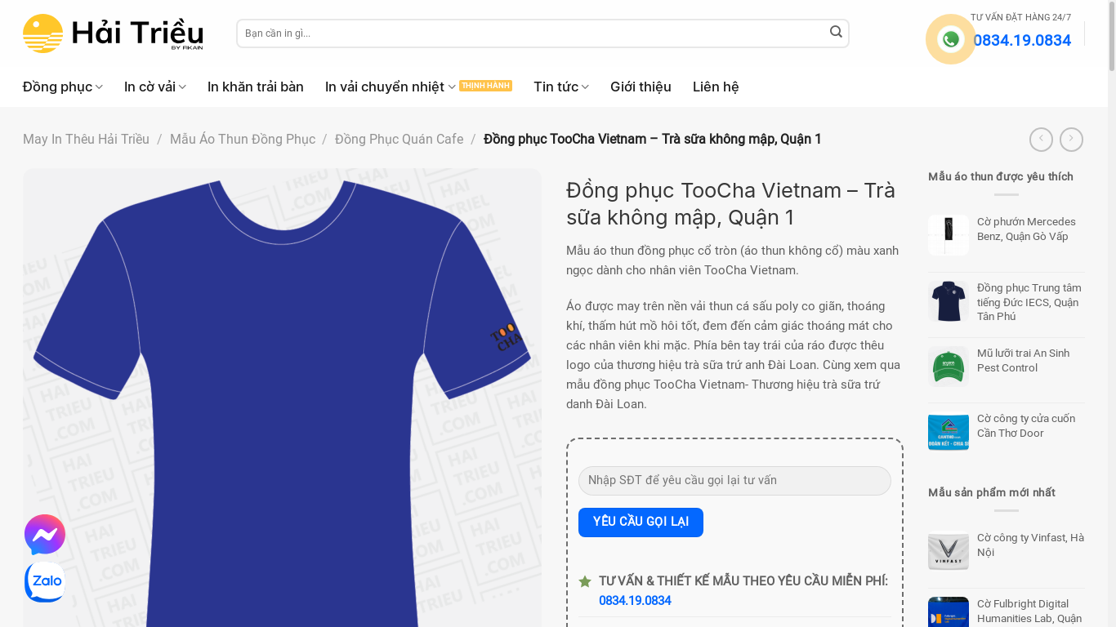Open In khăn trải bàn page

click(256, 87)
